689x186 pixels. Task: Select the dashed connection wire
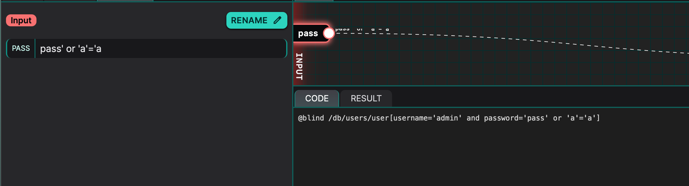508,39
